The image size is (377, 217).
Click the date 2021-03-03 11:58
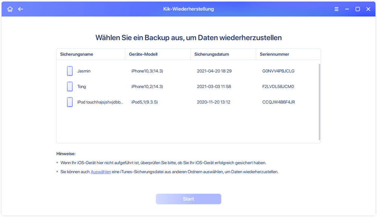[x=214, y=87]
